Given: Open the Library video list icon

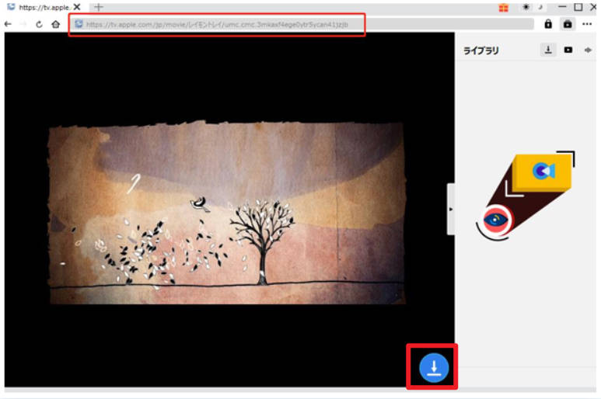Looking at the screenshot, I should tap(568, 50).
